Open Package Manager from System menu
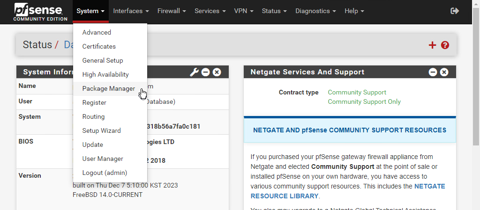 (x=110, y=88)
